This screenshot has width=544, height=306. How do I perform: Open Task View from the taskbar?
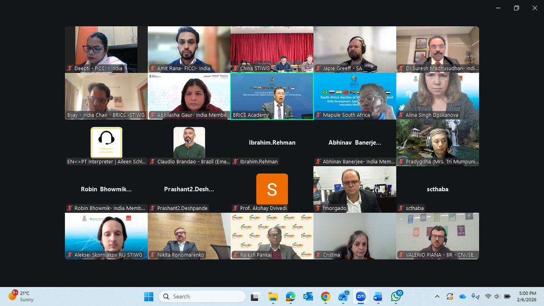[255, 296]
